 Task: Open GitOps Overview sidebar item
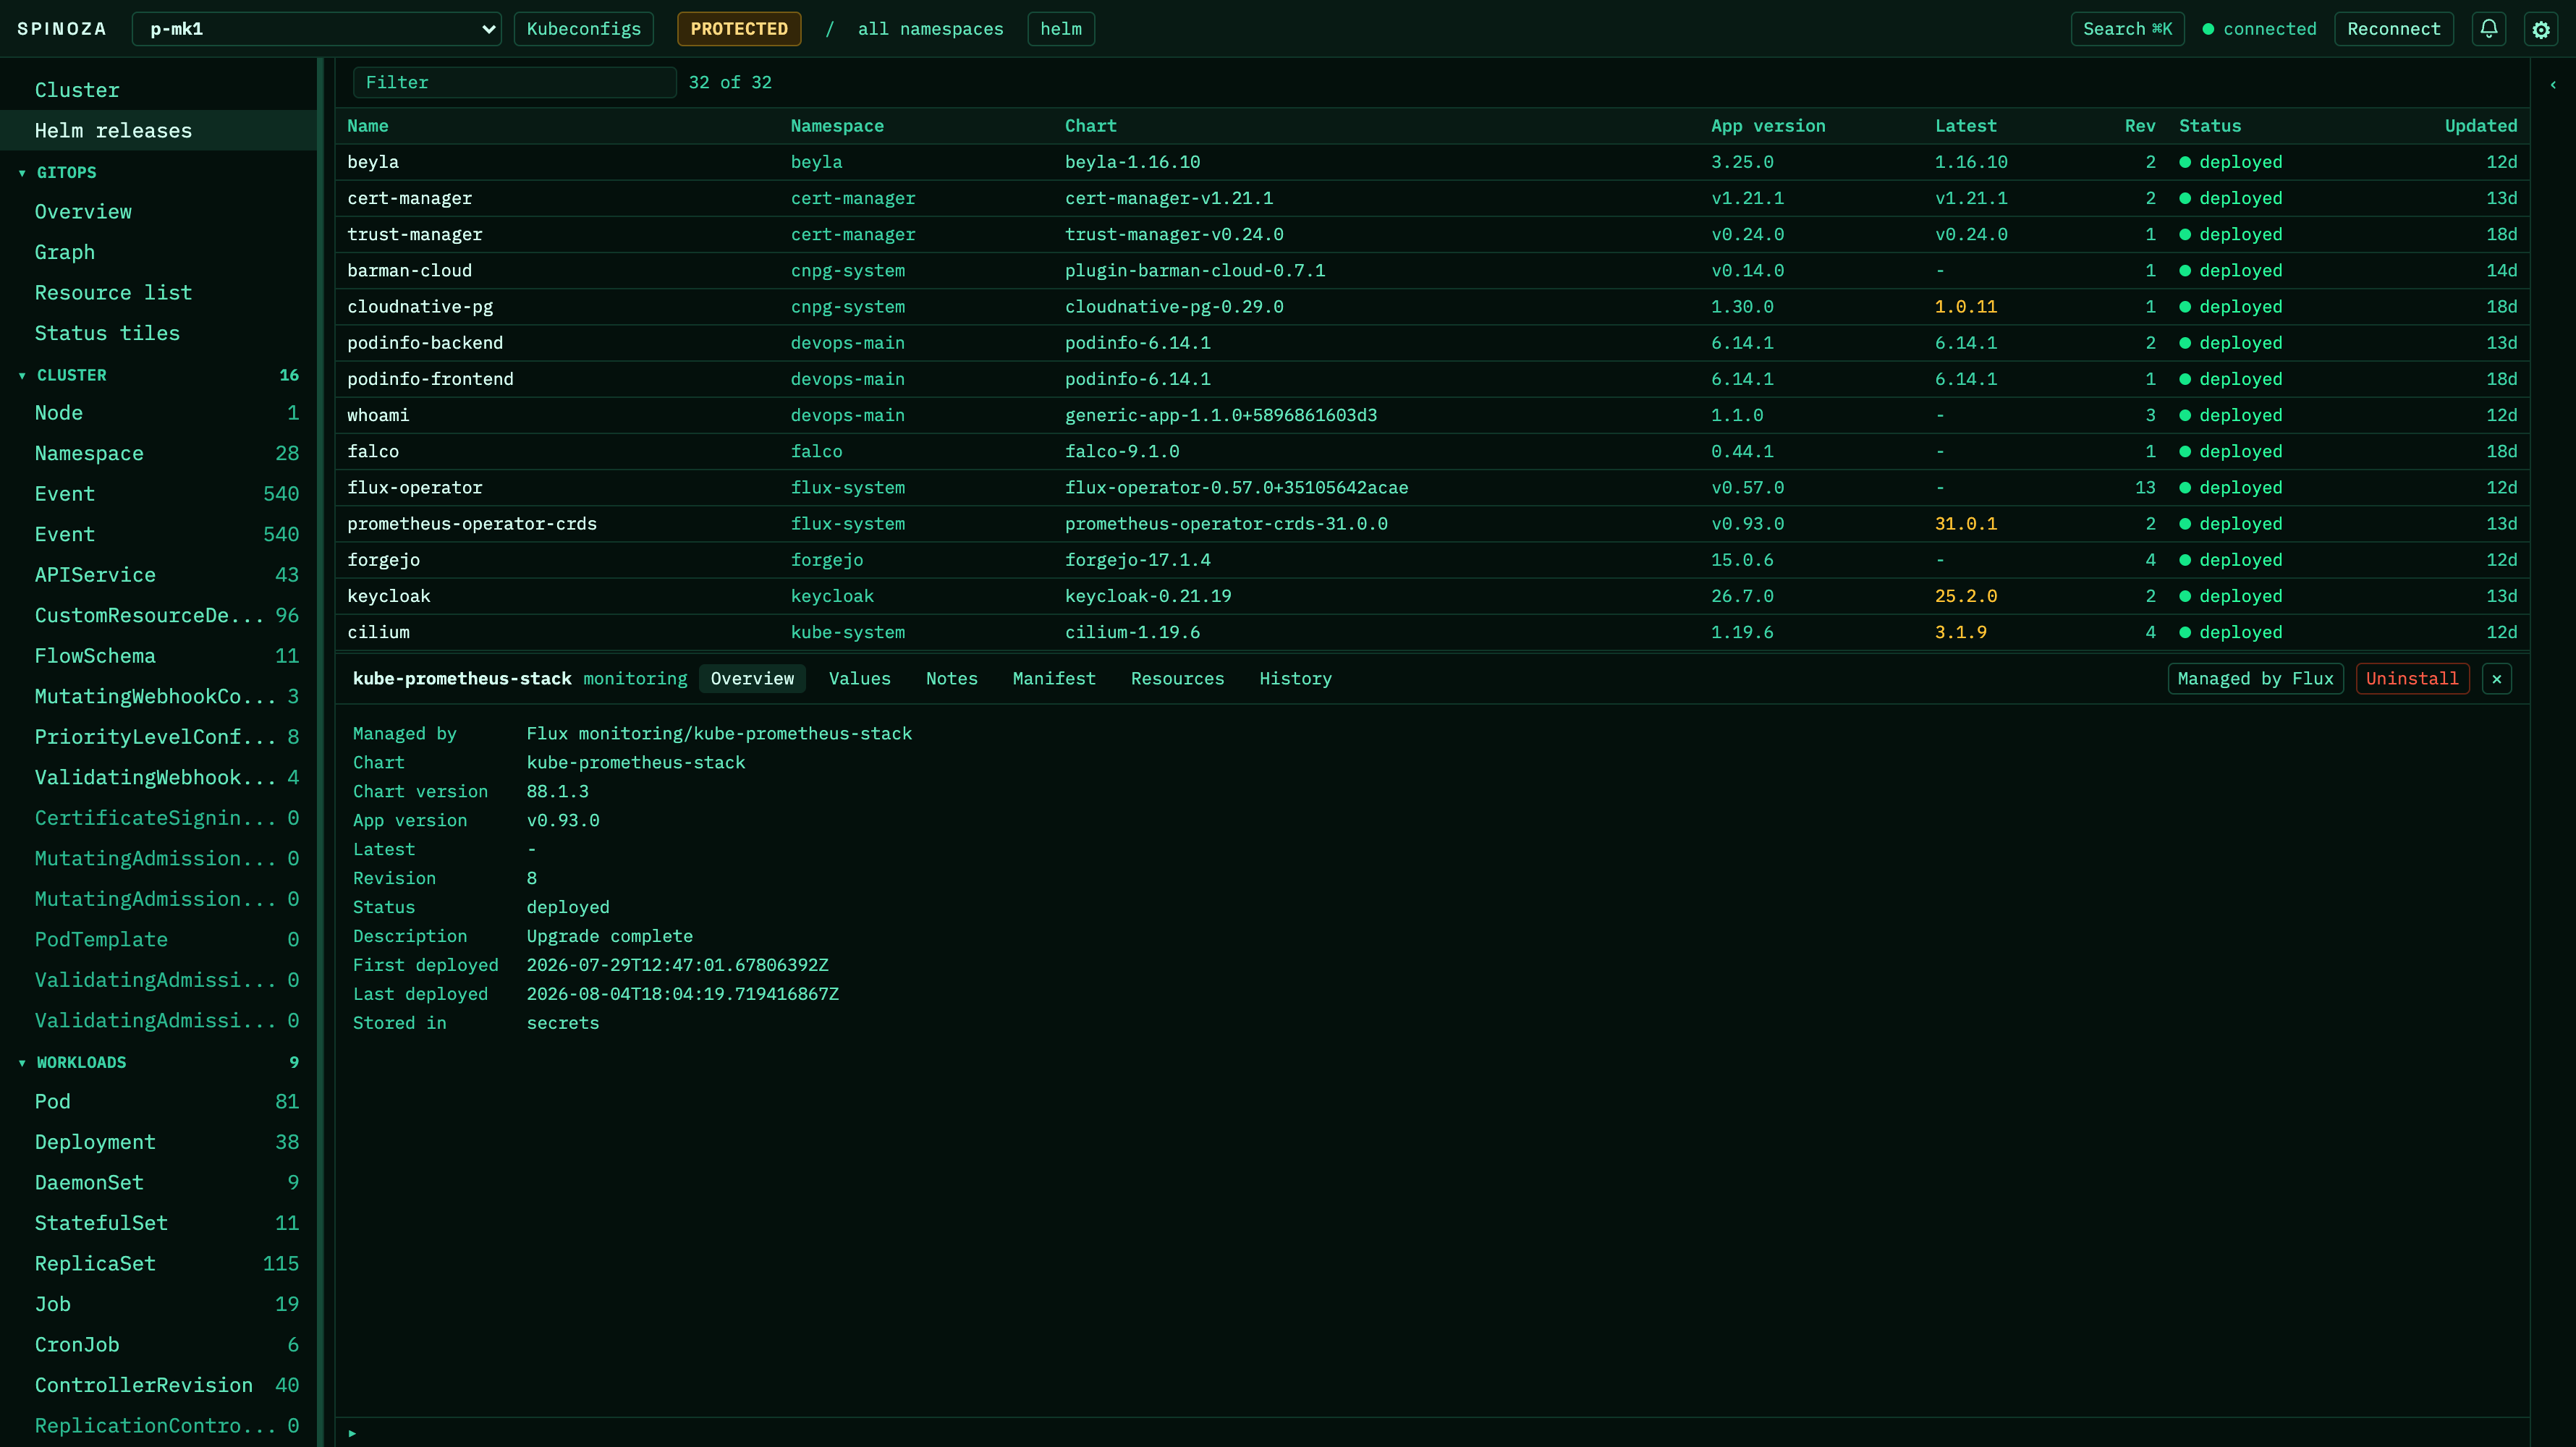(158, 212)
